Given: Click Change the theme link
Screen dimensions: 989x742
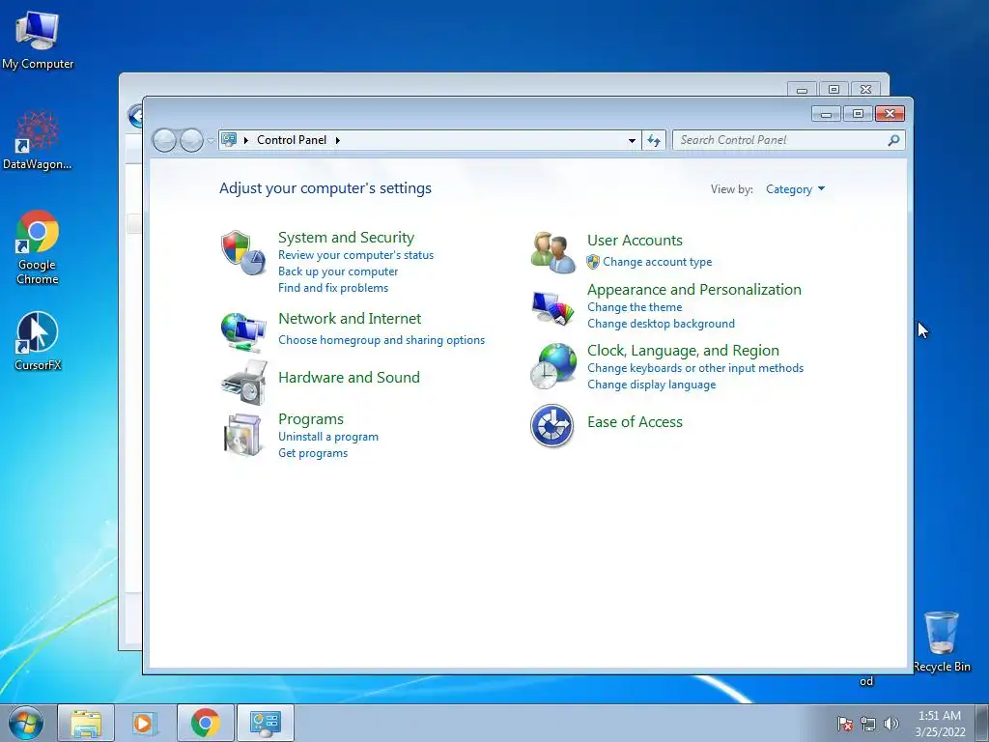Looking at the screenshot, I should point(635,307).
